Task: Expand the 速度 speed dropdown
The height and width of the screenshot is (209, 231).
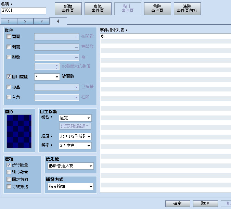Action: tap(75, 136)
